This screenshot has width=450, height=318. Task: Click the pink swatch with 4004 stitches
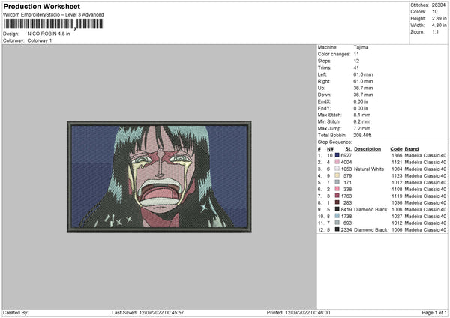pyautogui.click(x=337, y=162)
